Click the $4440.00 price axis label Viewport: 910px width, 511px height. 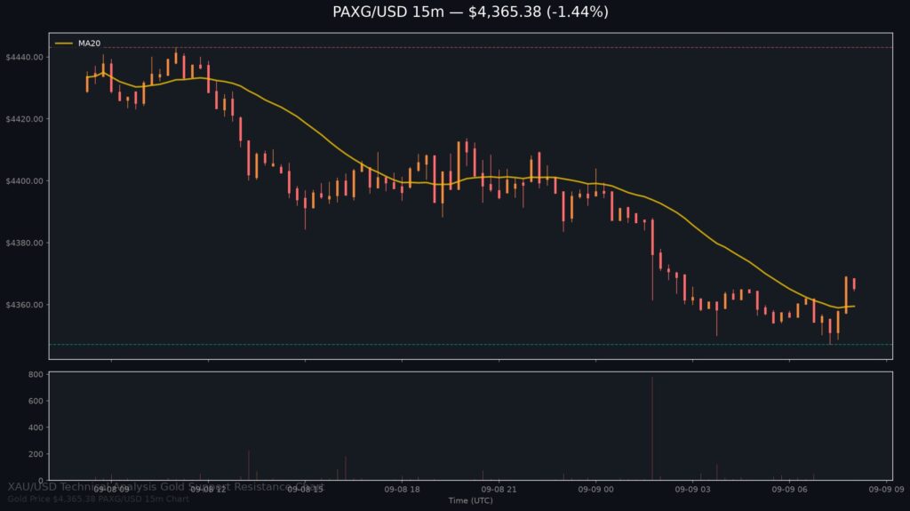[24, 57]
